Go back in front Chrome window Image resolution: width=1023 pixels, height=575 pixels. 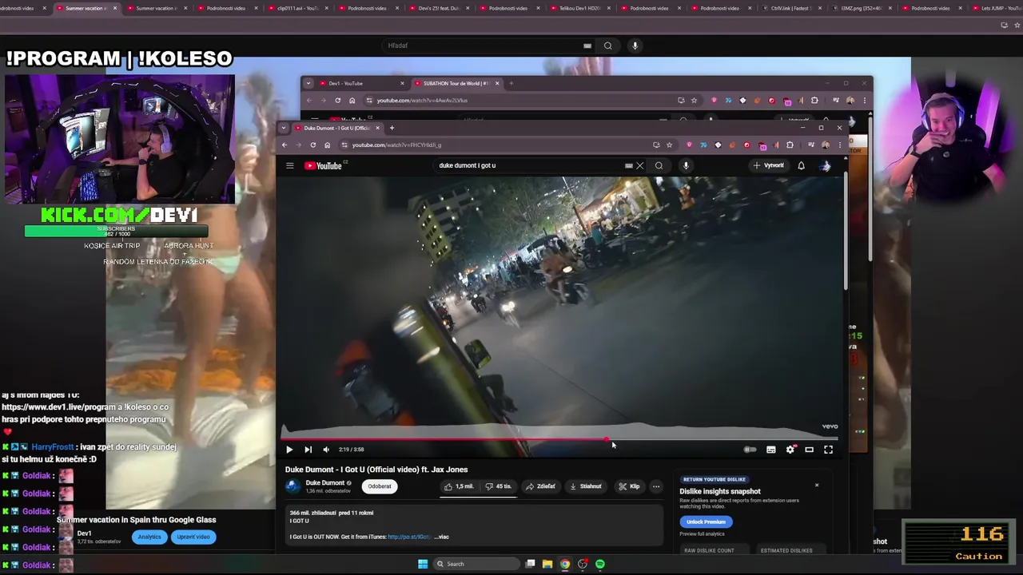285,145
